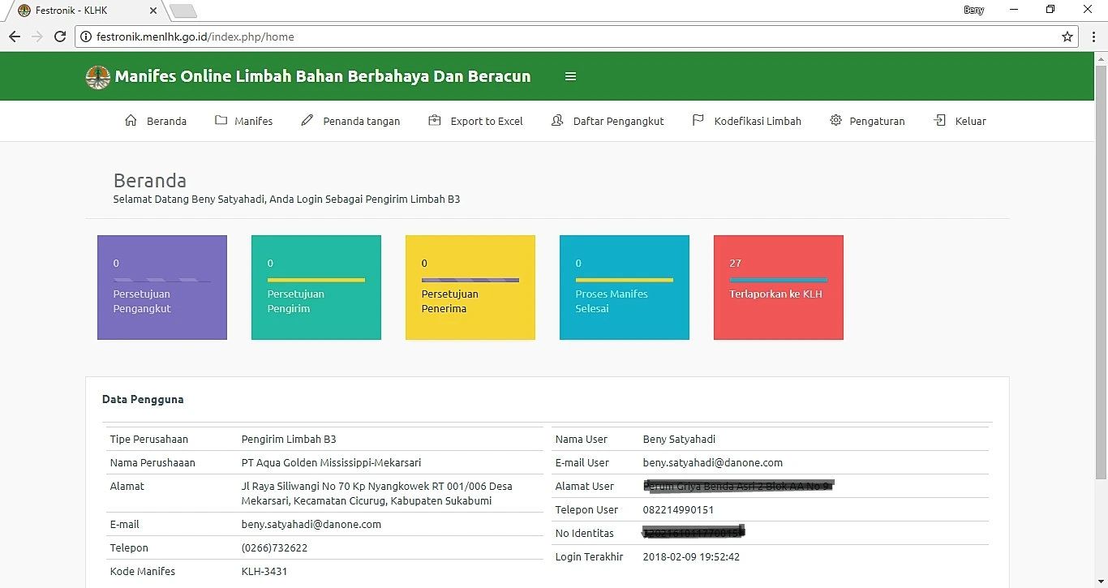Click the page vertical scrollbar thumb
The height and width of the screenshot is (588, 1108).
1101,272
